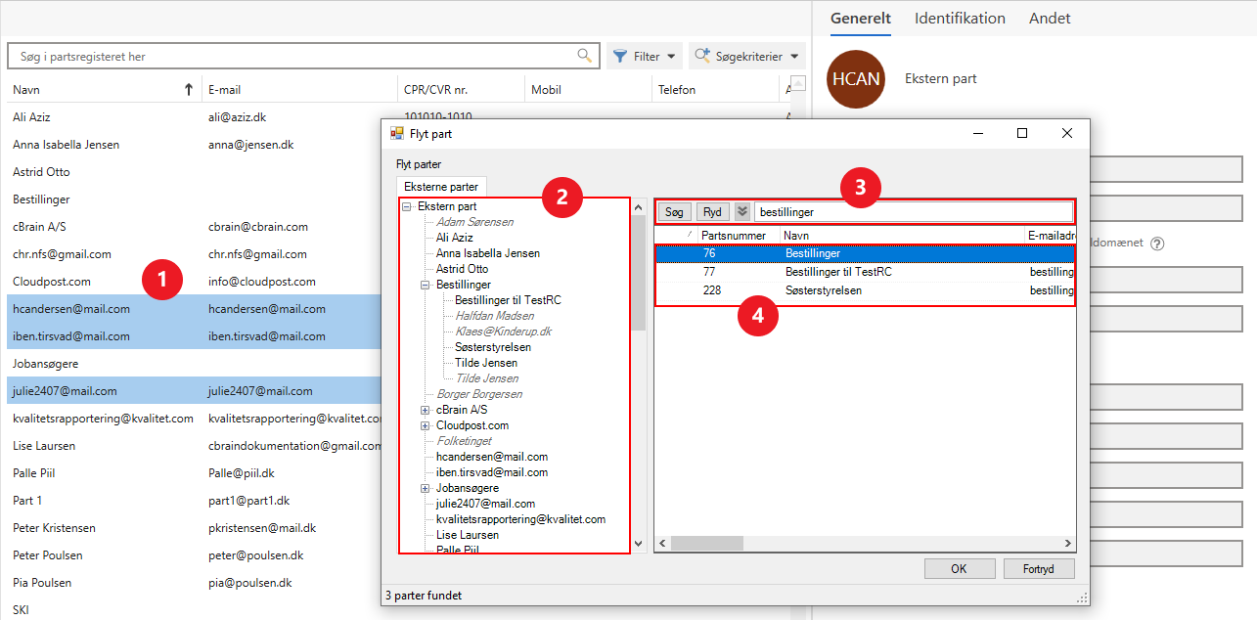Screen dimensions: 1257x620
Task: Click the magnifier icon in the search box
Action: [x=585, y=56]
